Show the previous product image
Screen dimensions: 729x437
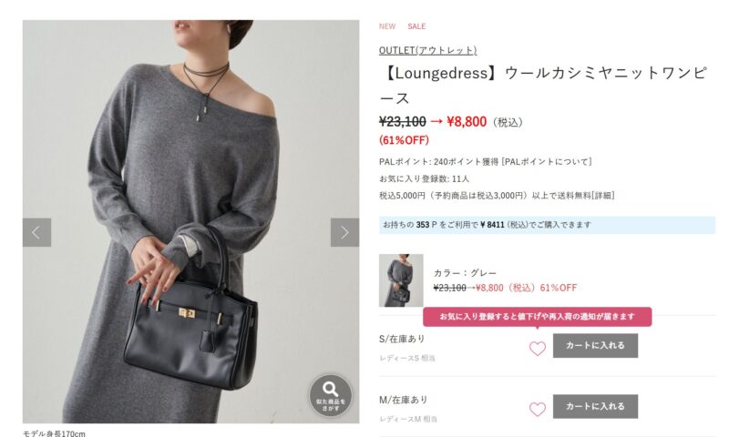(x=36, y=232)
